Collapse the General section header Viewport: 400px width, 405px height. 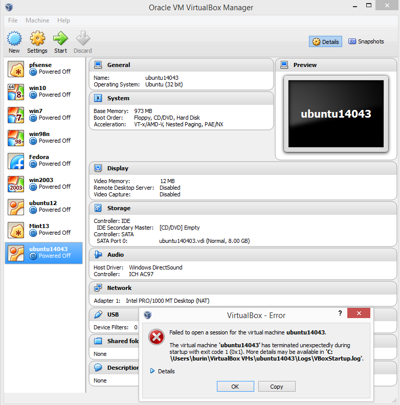[119, 65]
